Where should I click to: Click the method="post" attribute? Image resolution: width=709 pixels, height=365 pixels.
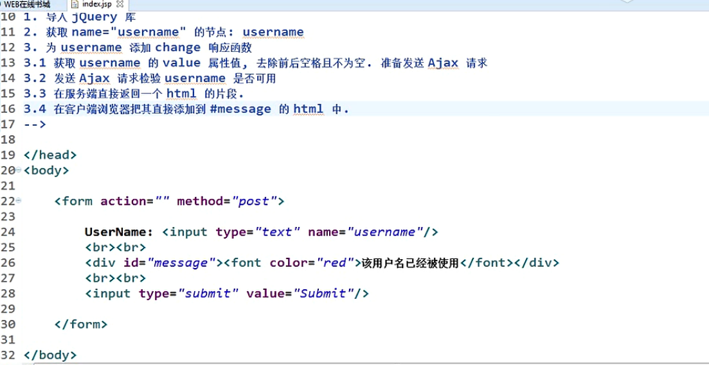pos(226,201)
